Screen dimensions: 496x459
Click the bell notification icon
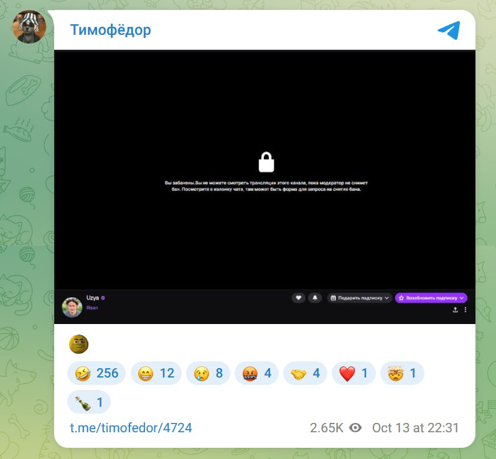315,298
